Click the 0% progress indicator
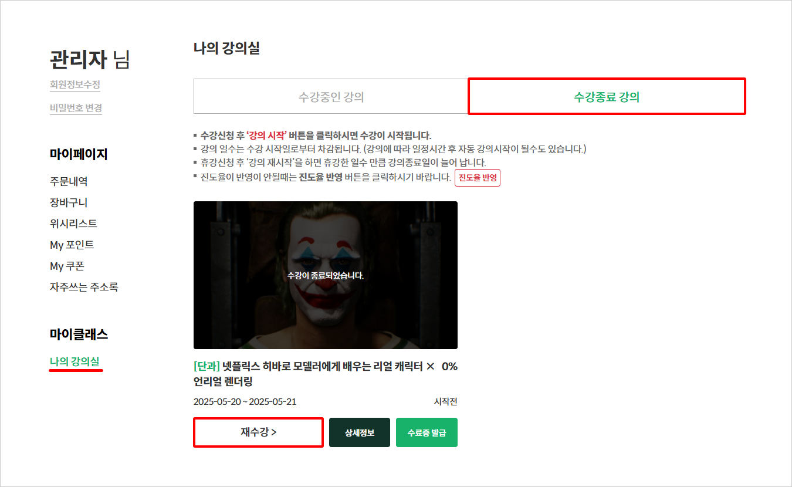Image resolution: width=792 pixels, height=487 pixels. (449, 367)
